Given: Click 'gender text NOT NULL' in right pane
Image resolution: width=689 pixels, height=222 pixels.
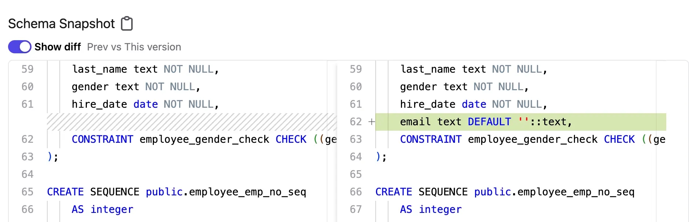Looking at the screenshot, I should tap(464, 87).
